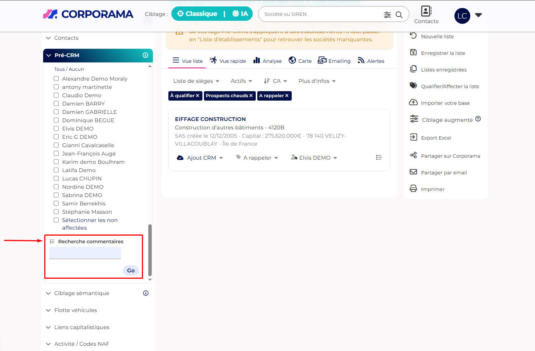
Task: Click the Pré-CRM panel vertical scrollbar
Action: pos(150,250)
